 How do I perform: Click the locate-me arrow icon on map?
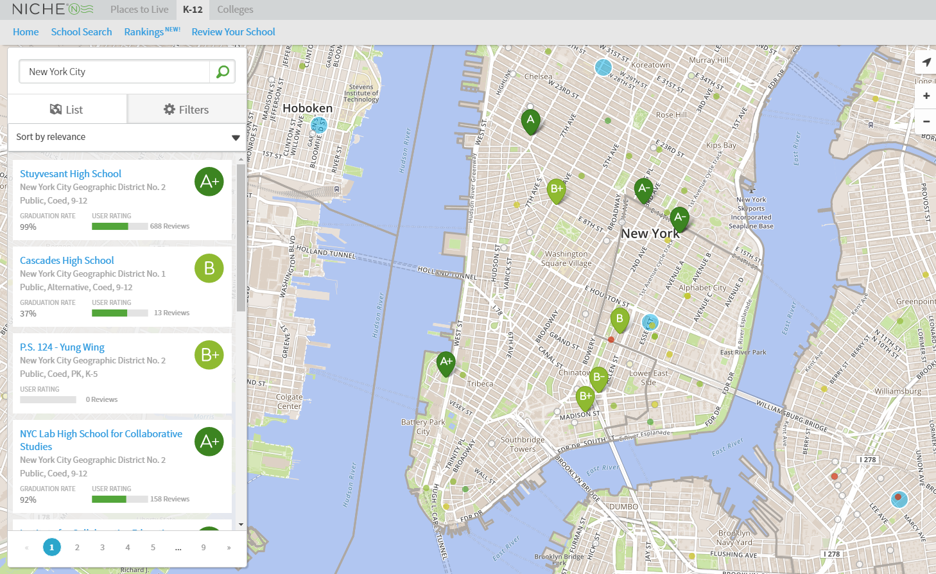click(926, 62)
